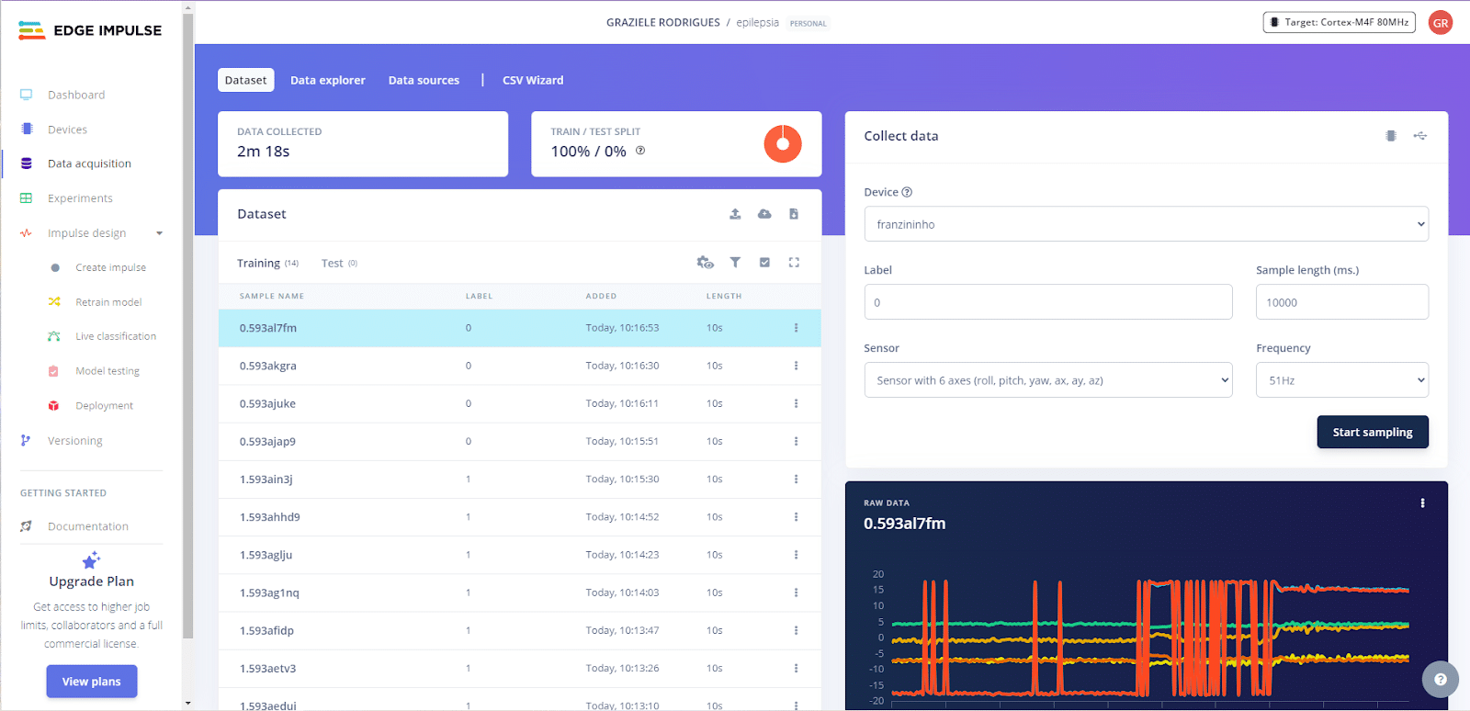1470x711 pixels.
Task: Click the file download export icon
Action: [x=794, y=214]
